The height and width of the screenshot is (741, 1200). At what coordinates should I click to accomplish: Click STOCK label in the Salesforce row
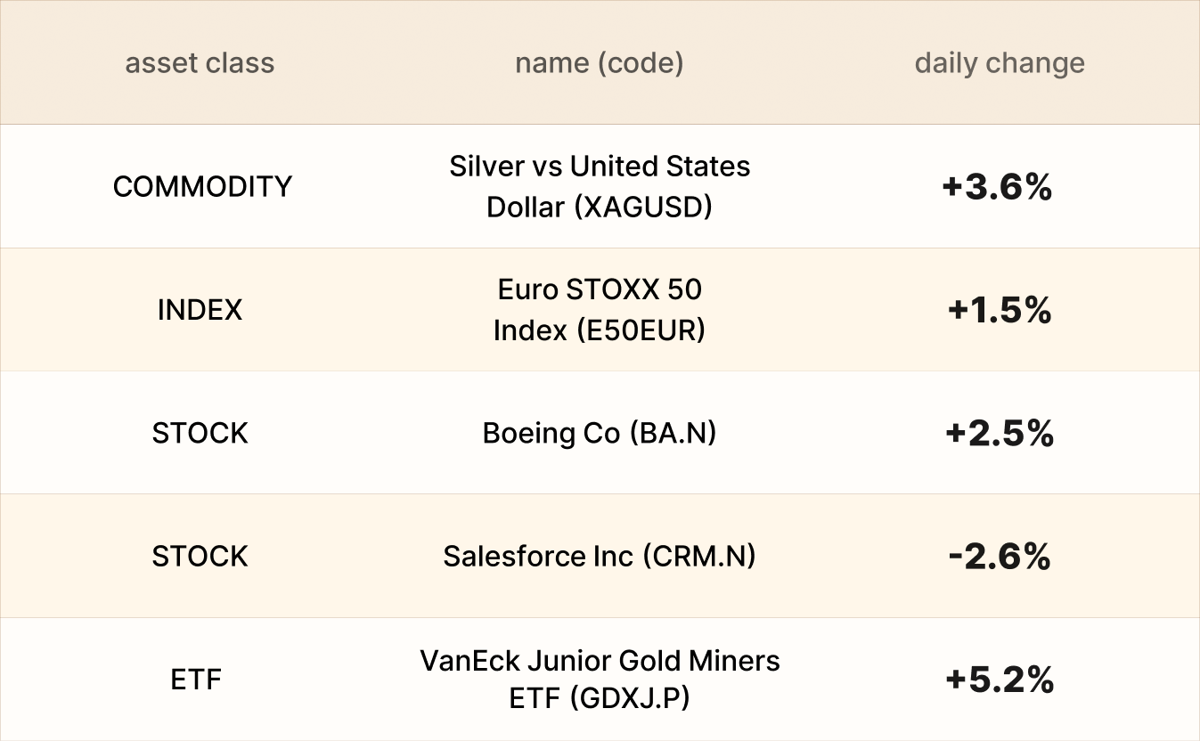(x=200, y=556)
